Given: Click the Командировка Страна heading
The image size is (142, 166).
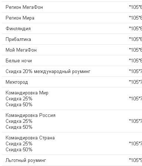Looking at the screenshot, I should 30,138.
